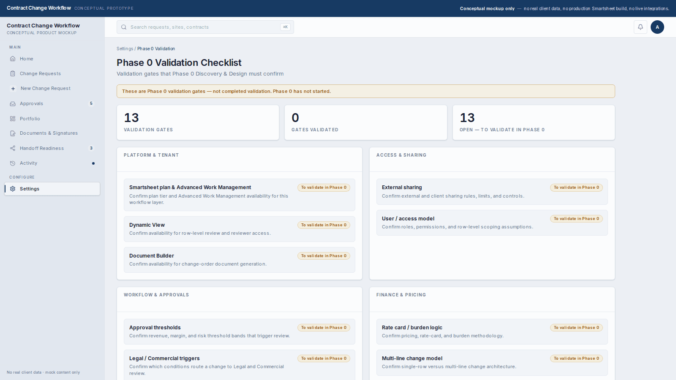Click Contract Change Workflow sidebar title
Viewport: 676px width, 380px height.
click(x=43, y=26)
